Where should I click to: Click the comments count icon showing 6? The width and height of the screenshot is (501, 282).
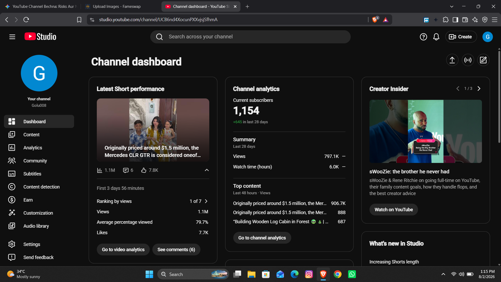pyautogui.click(x=128, y=170)
